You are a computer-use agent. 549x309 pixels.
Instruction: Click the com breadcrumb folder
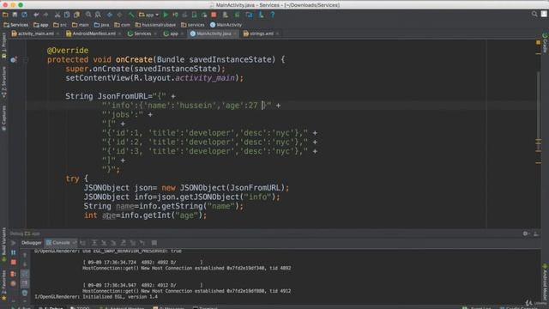[x=122, y=25]
